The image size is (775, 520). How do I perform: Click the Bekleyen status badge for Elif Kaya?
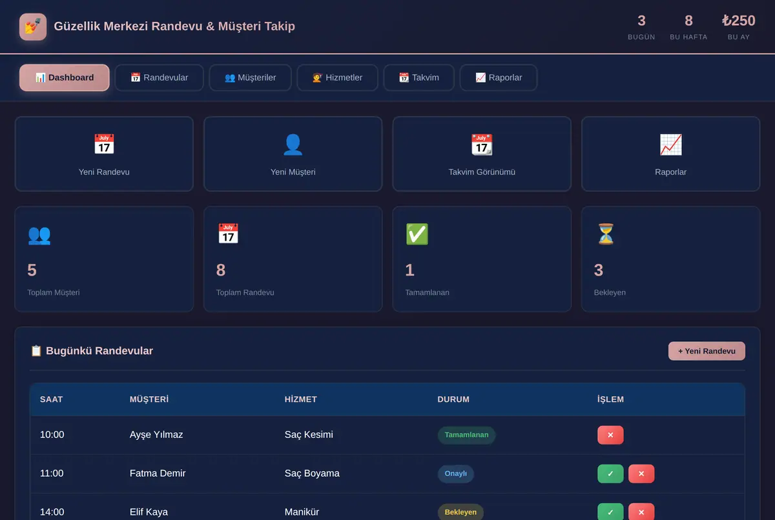(x=460, y=512)
